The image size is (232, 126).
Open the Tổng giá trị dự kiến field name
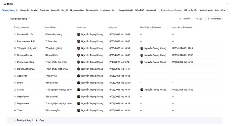[x=27, y=48]
